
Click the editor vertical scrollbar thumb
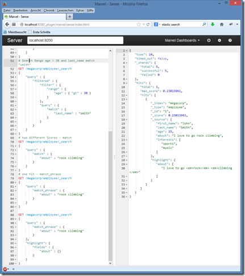[x=110, y=196]
